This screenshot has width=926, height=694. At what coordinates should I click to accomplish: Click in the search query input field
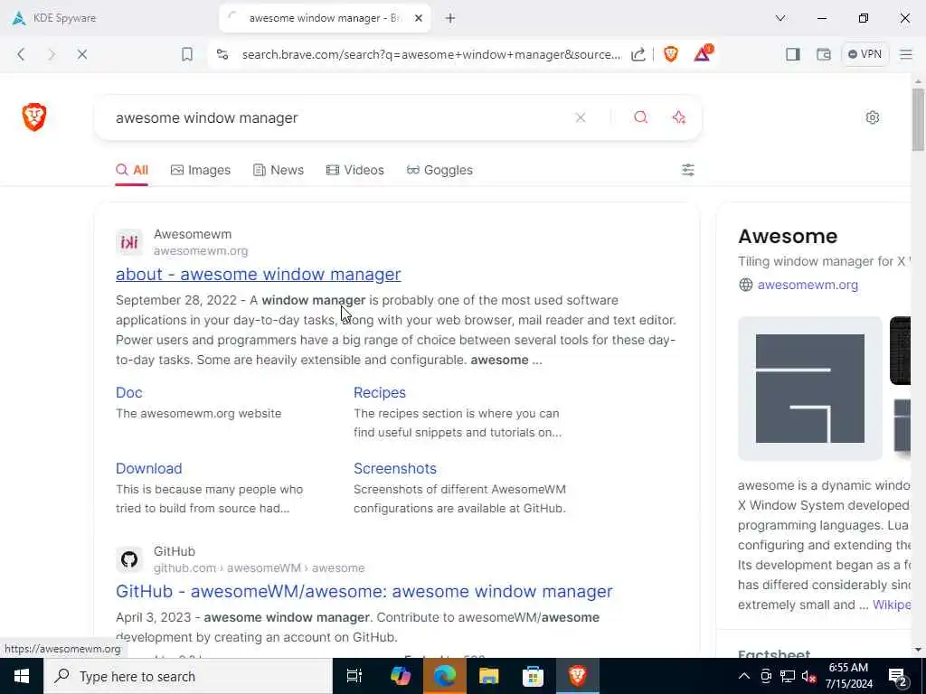[336, 118]
